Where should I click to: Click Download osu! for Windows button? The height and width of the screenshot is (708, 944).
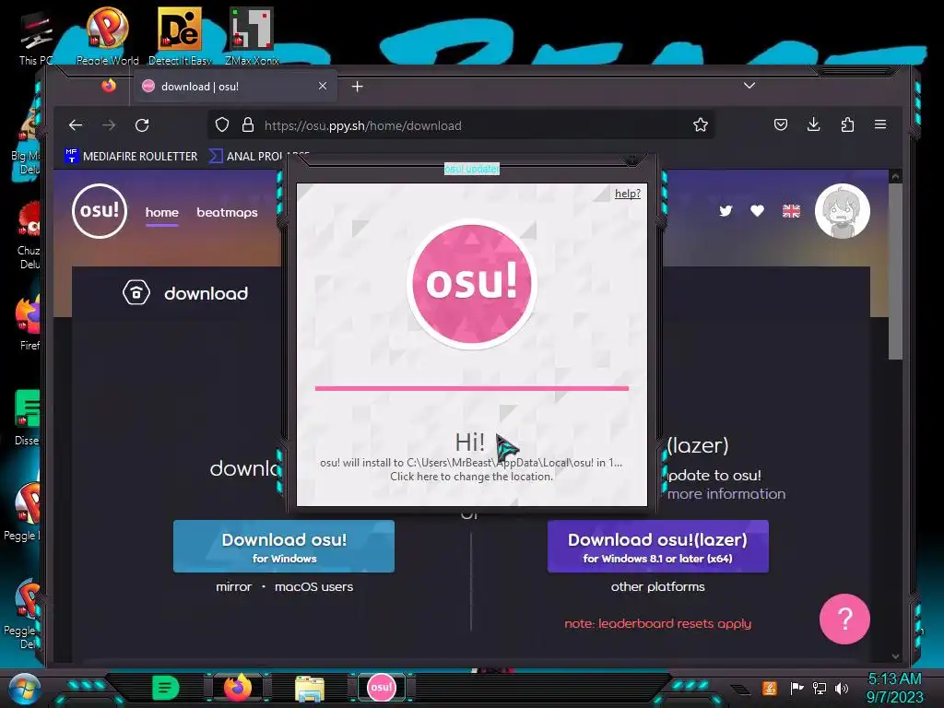pos(284,546)
